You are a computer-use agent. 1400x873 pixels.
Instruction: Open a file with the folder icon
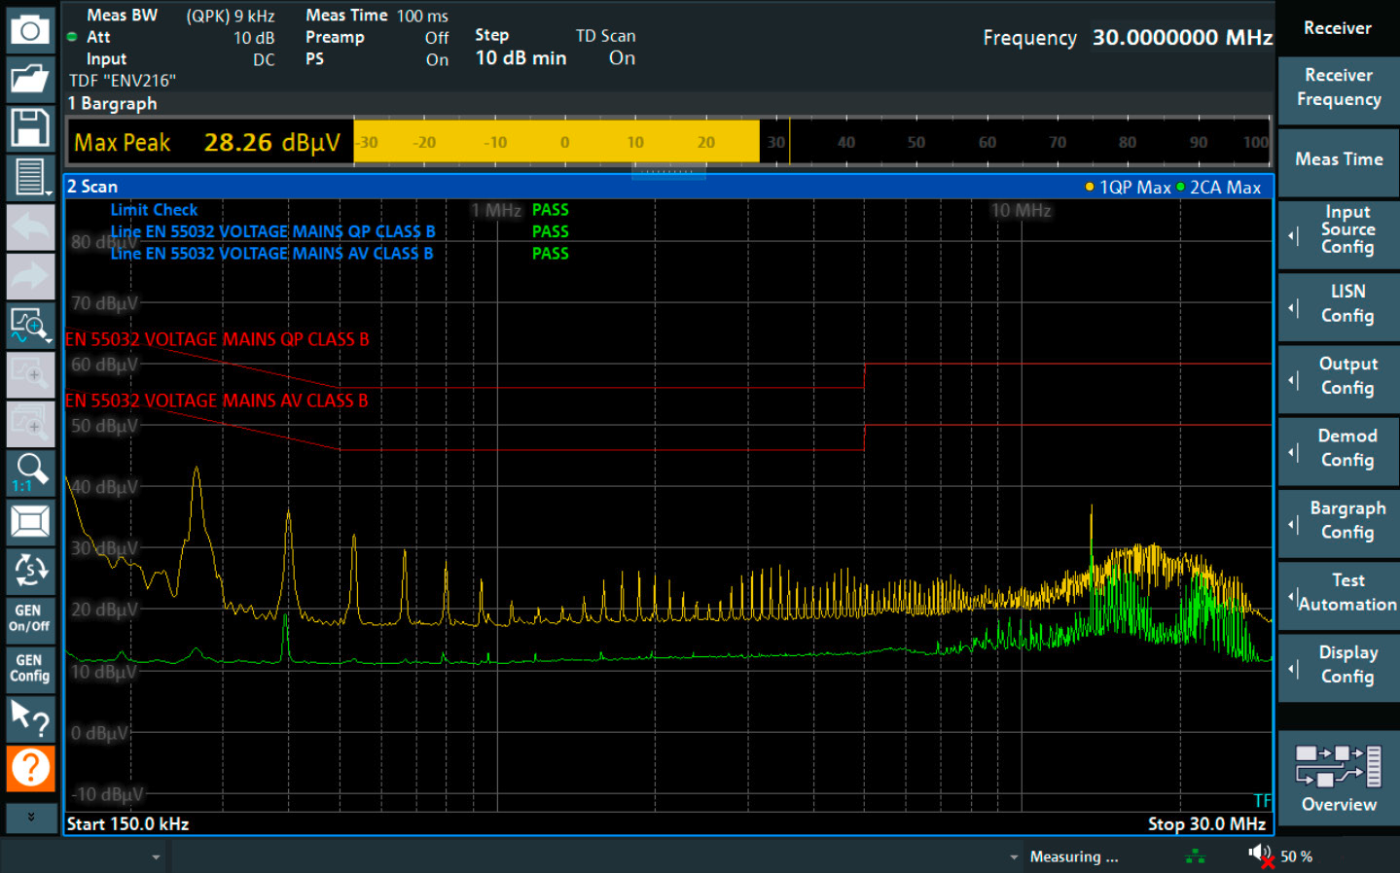point(30,78)
